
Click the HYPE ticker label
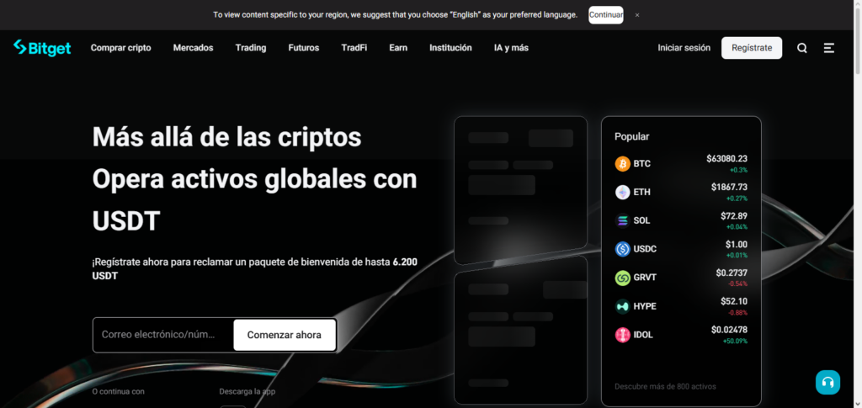[x=645, y=306]
